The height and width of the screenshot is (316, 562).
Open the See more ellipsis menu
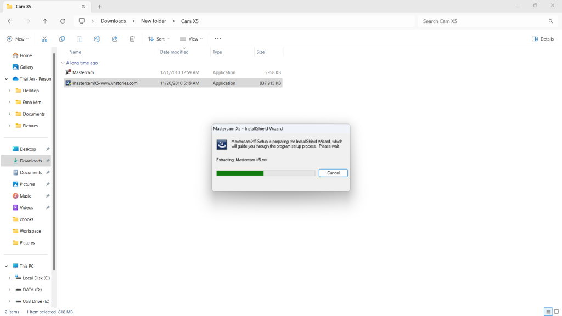click(x=218, y=39)
